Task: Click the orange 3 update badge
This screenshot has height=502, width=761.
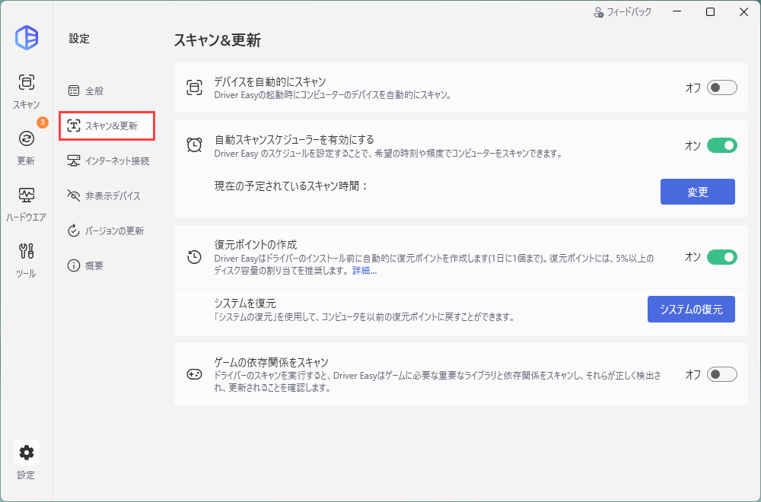Action: 43,122
